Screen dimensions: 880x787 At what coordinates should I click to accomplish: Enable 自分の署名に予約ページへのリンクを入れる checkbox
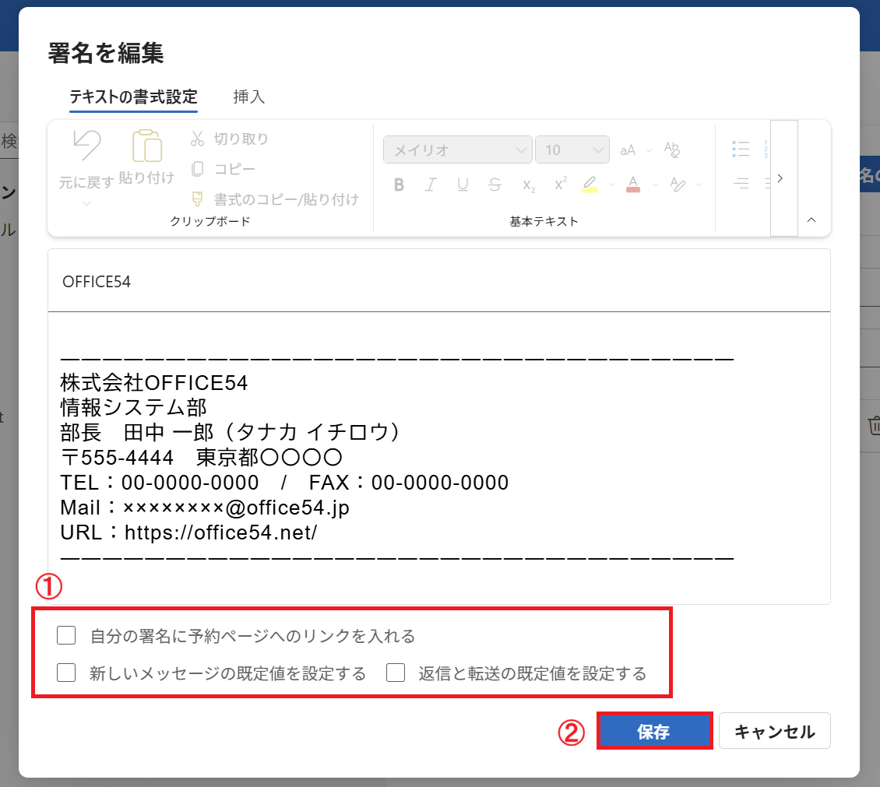[66, 636]
